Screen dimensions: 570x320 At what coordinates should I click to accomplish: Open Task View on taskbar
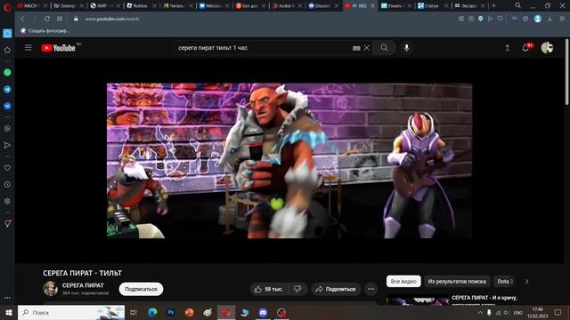(133, 312)
